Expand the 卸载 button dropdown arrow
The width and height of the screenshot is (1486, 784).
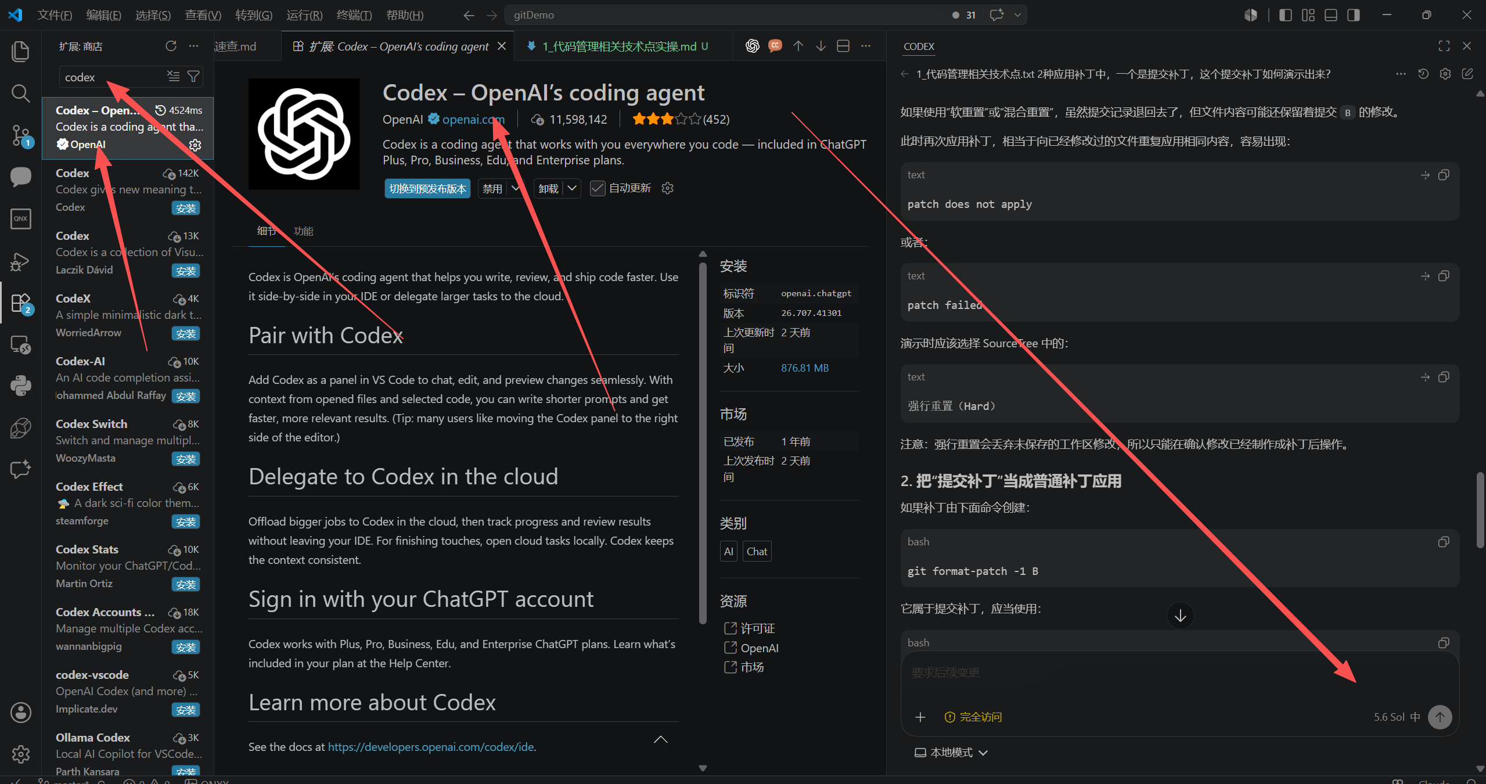pos(572,188)
